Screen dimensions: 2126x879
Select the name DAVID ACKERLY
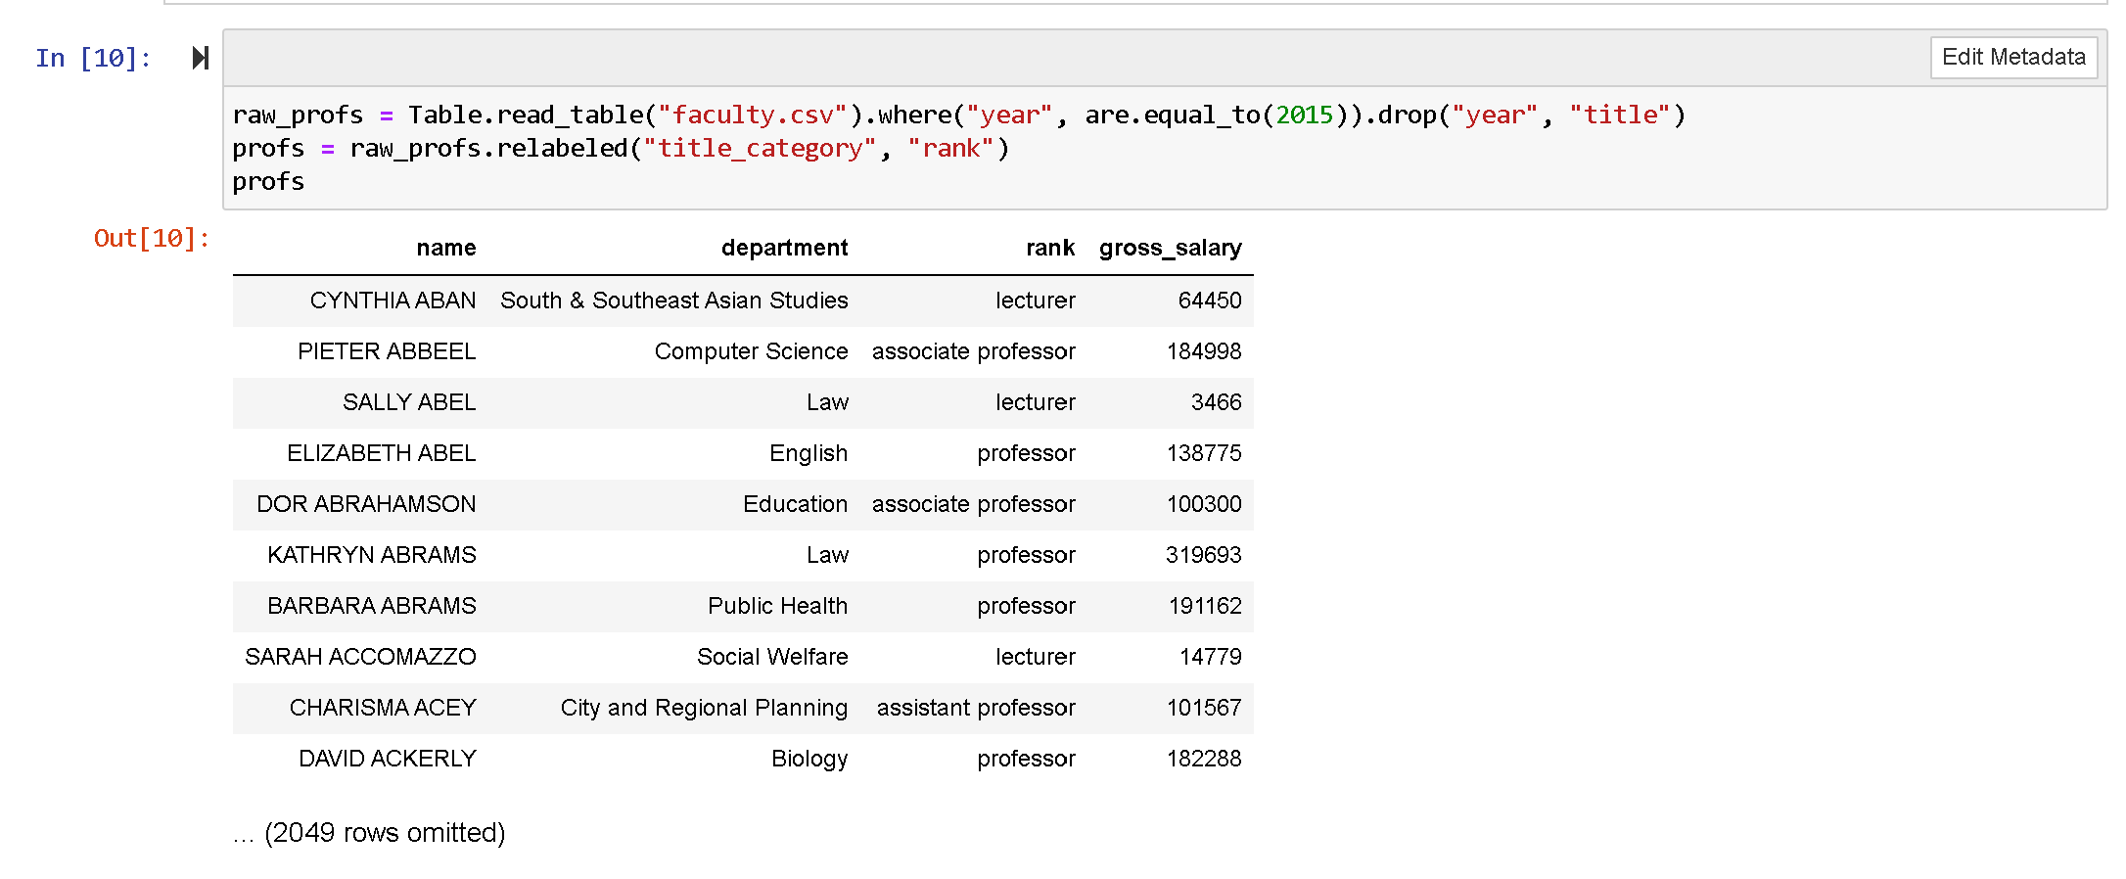388,759
